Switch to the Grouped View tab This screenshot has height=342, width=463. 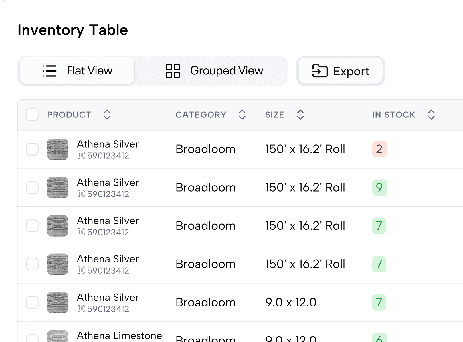[x=215, y=71]
